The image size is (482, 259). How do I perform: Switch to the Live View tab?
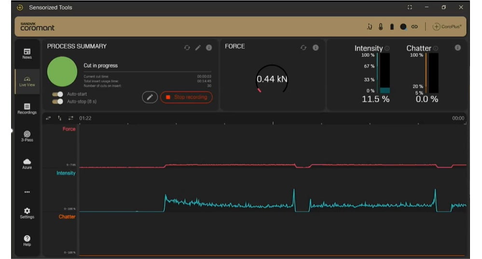coord(27,81)
